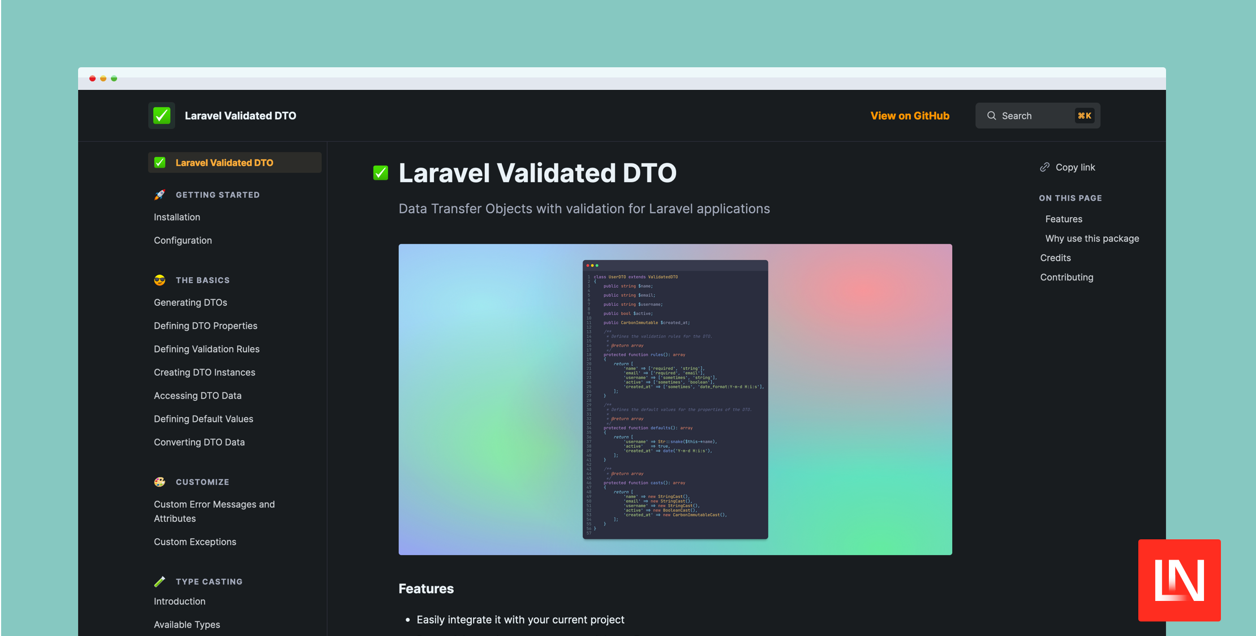Open View on GitHub link
This screenshot has width=1256, height=636.
tap(910, 116)
